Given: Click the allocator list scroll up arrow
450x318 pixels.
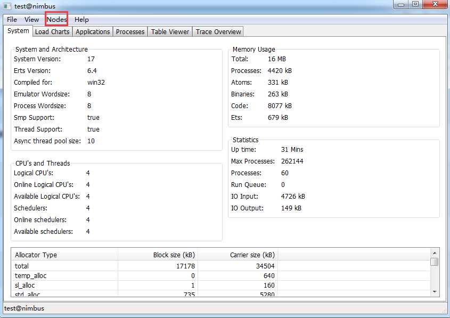Looking at the screenshot, I should point(435,253).
